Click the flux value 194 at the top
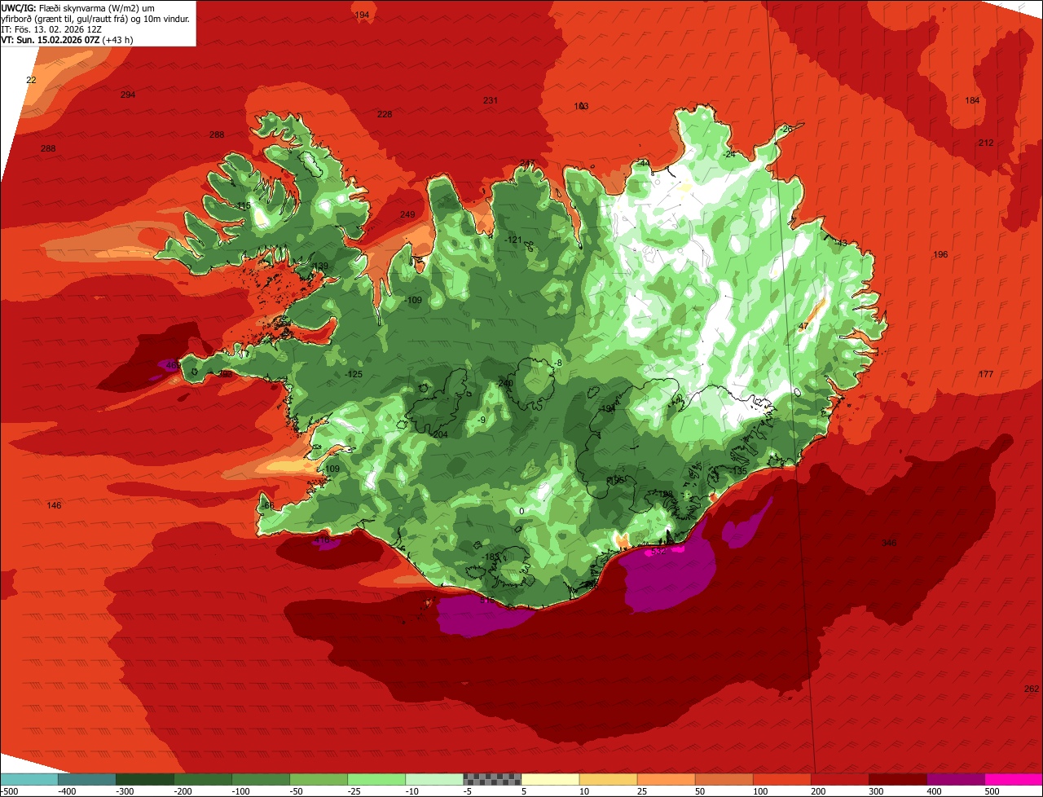1043x797 pixels. point(363,15)
